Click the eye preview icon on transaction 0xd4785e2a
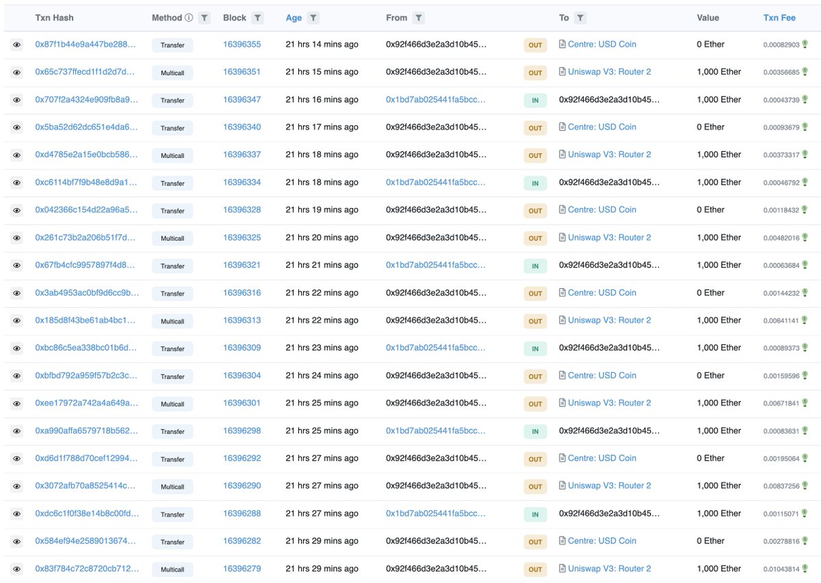This screenshot has width=821, height=583. 16,155
